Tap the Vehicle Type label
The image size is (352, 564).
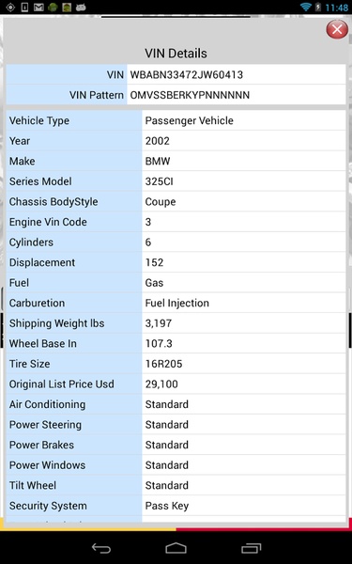(39, 121)
